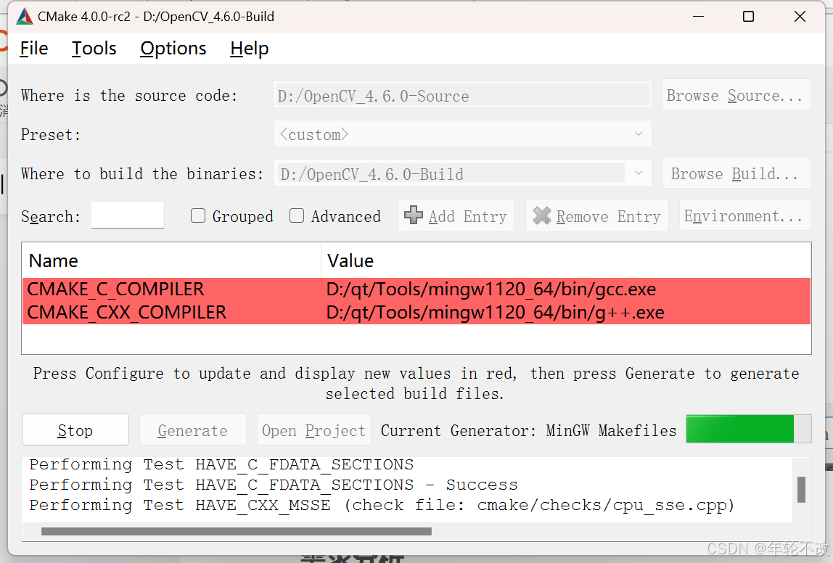The image size is (833, 563).
Task: Open the Options menu
Action: point(173,49)
